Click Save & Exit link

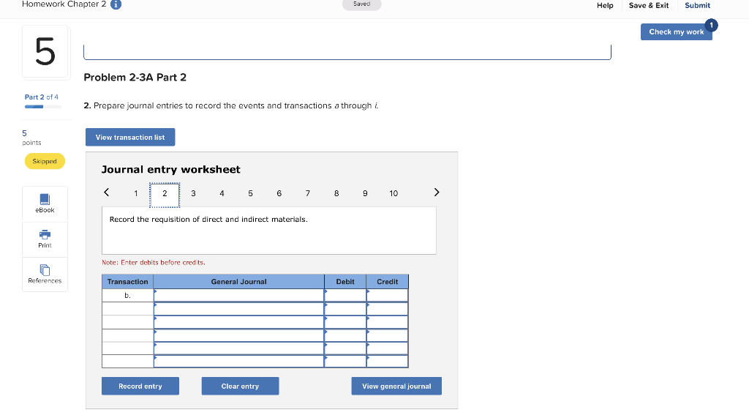[x=649, y=5]
